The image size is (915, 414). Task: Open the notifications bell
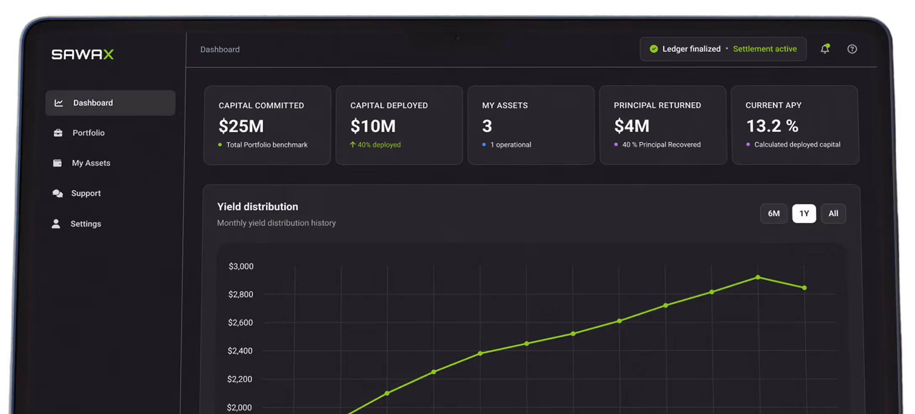(x=825, y=49)
